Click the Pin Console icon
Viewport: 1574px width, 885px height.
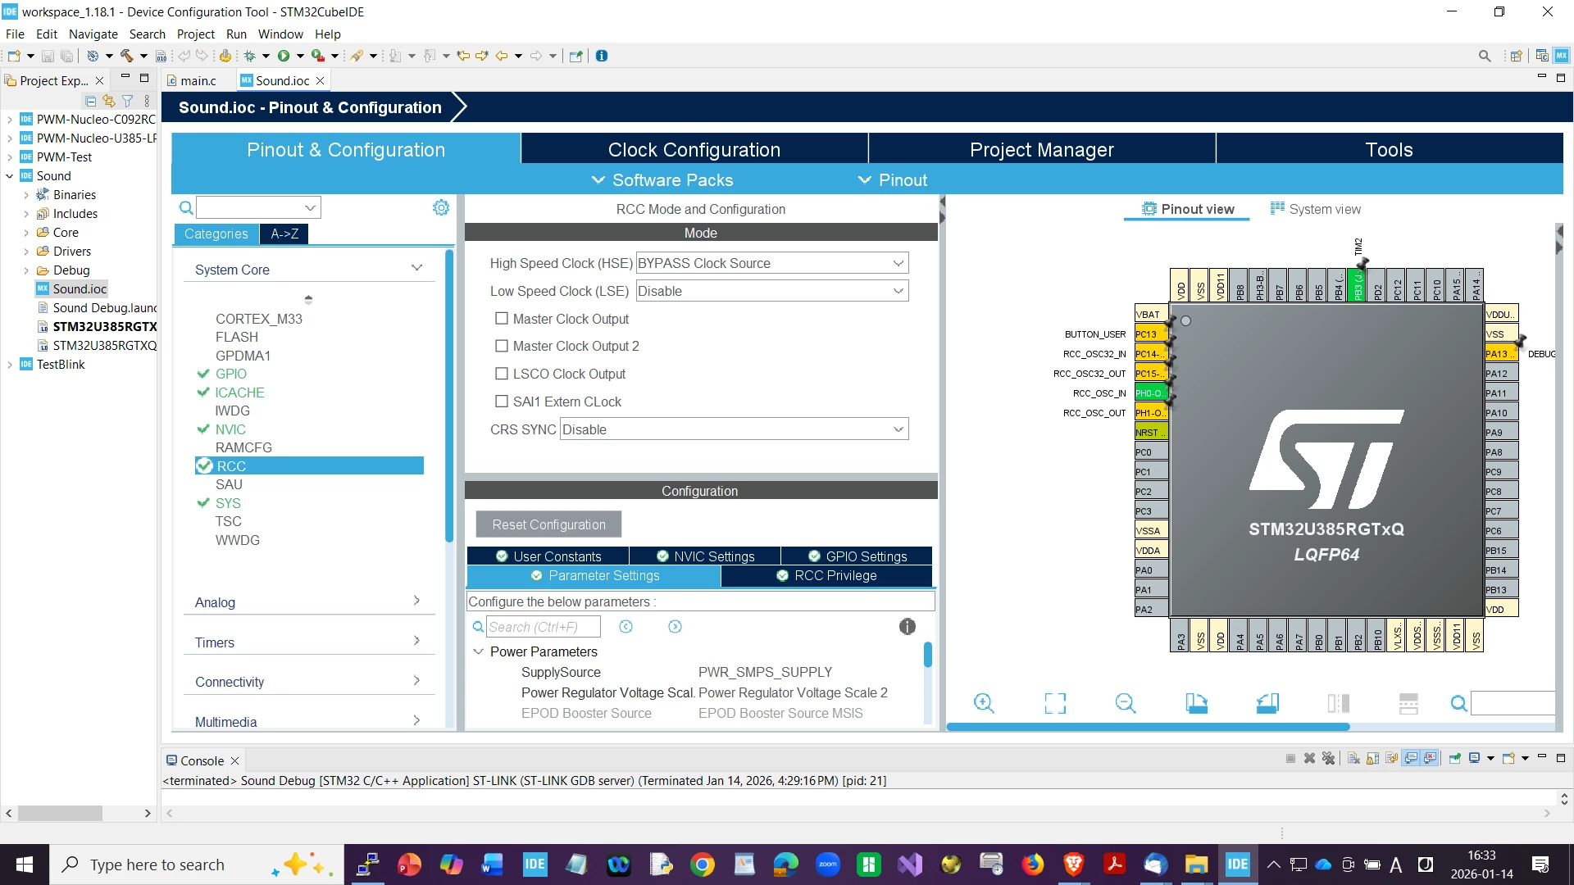(1454, 758)
